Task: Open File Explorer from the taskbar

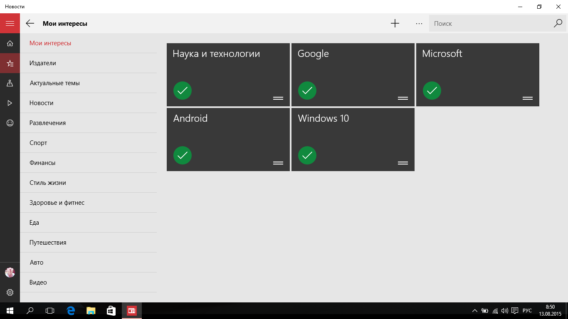Action: [91, 311]
